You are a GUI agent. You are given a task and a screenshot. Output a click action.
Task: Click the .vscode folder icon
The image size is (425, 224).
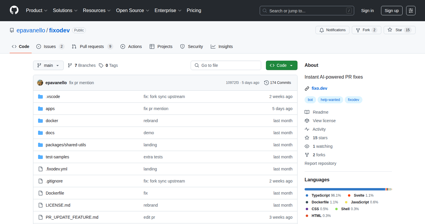pos(40,97)
